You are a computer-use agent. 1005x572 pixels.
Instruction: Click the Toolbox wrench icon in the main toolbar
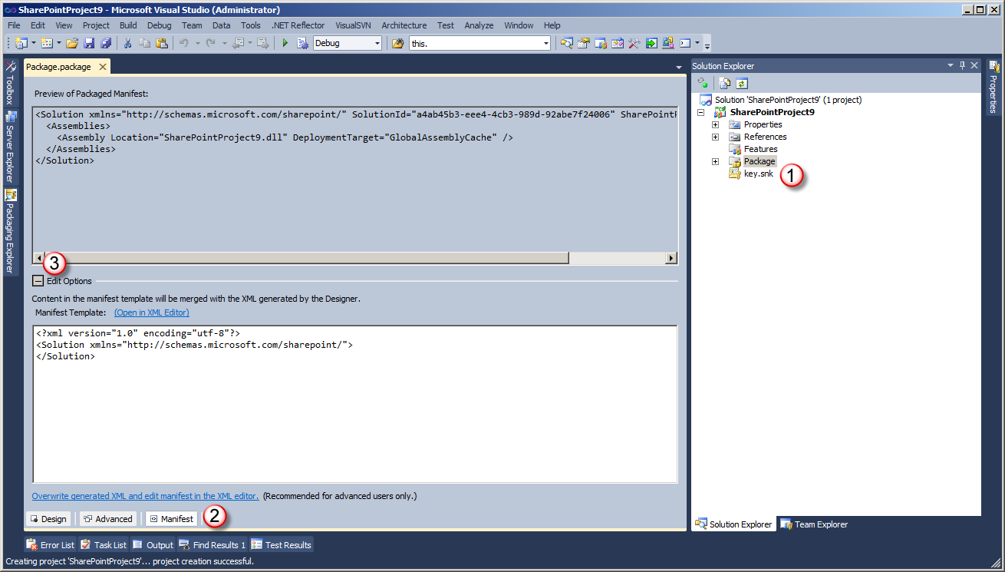point(634,43)
